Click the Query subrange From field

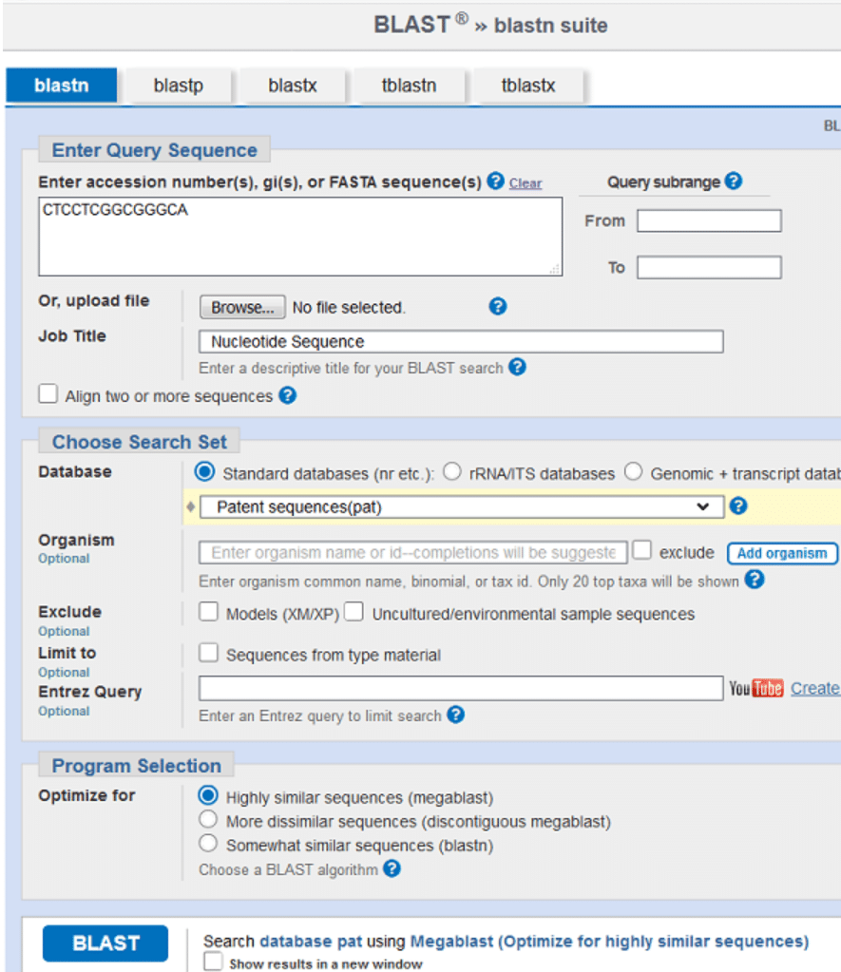(x=709, y=220)
